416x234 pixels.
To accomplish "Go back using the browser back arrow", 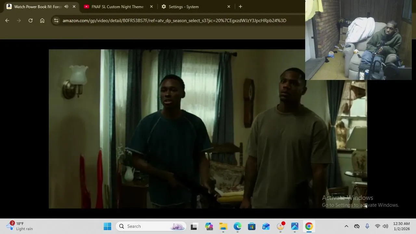I will pyautogui.click(x=7, y=20).
